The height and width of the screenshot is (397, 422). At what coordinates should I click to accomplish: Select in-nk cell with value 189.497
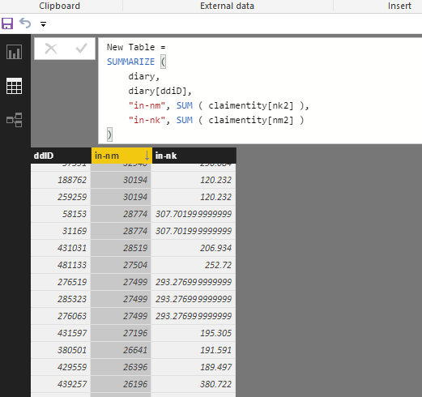(x=194, y=367)
